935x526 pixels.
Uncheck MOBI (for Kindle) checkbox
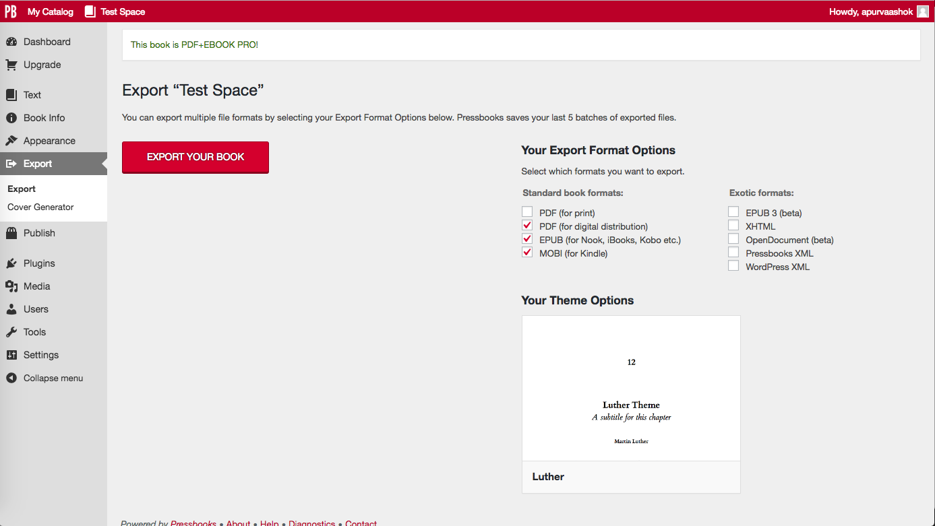pos(527,253)
